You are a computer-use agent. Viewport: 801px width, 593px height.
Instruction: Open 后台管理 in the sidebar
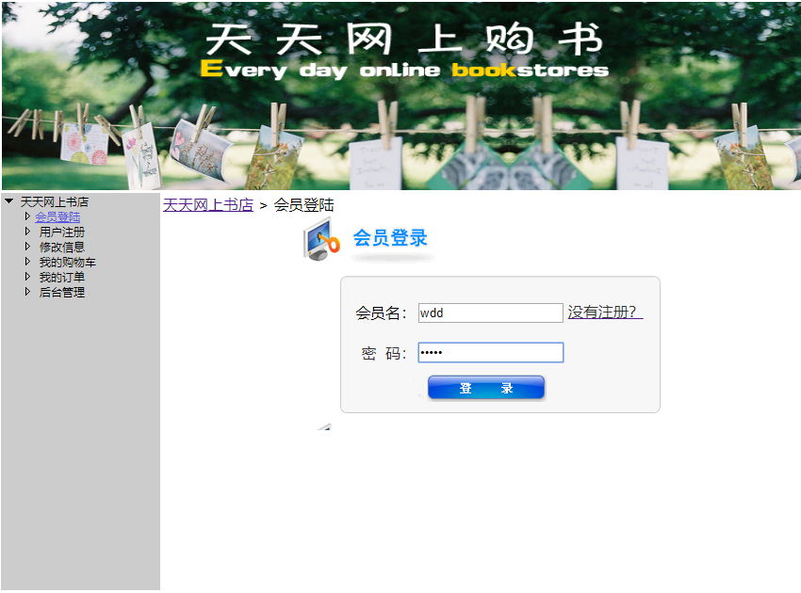(x=62, y=293)
